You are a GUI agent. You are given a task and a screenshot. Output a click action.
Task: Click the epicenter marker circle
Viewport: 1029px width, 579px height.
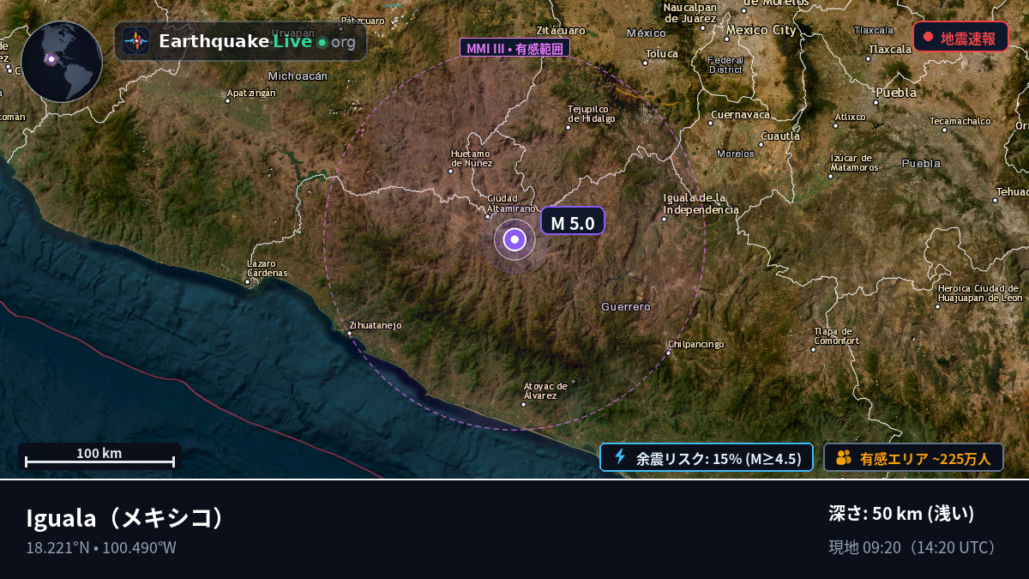(514, 240)
